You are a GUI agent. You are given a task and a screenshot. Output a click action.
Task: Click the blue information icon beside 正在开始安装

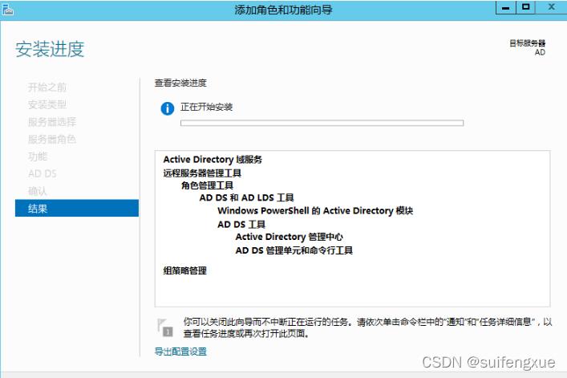[x=167, y=108]
